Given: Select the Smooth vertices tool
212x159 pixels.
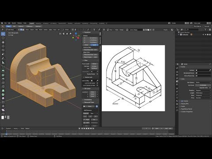Looking at the screenshot, I should tap(3, 98).
